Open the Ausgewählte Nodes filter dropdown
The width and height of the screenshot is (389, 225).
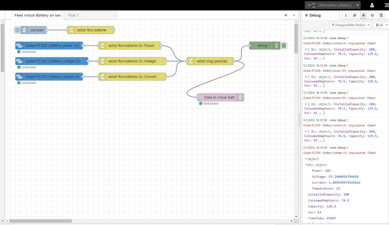coord(350,25)
